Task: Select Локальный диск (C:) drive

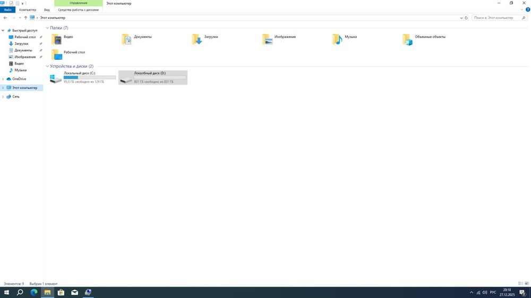Action: 83,77
